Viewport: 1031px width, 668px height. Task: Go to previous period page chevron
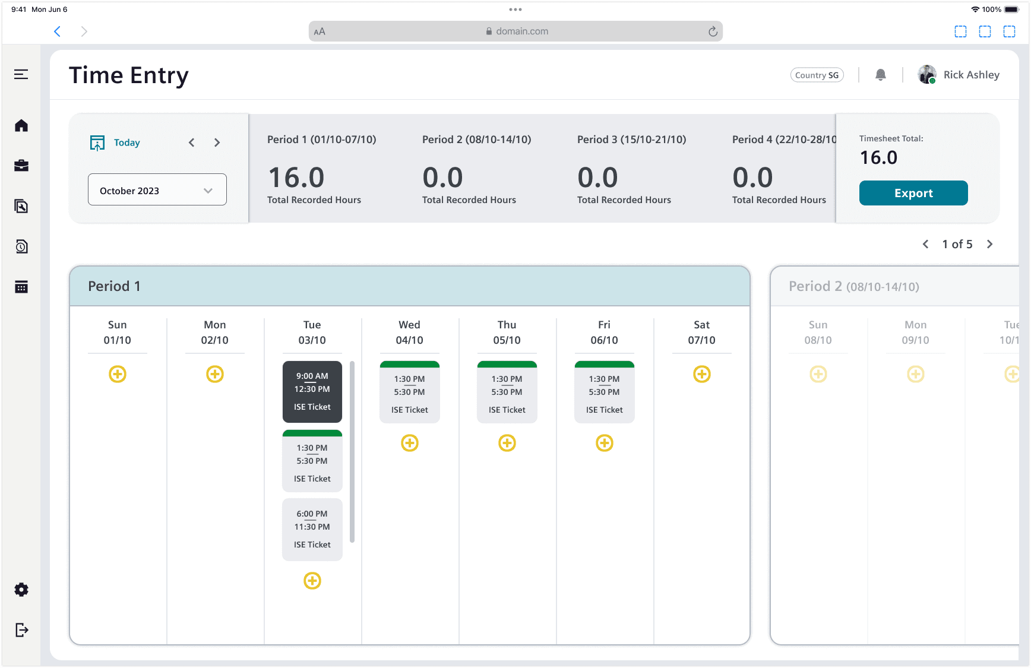coord(925,244)
